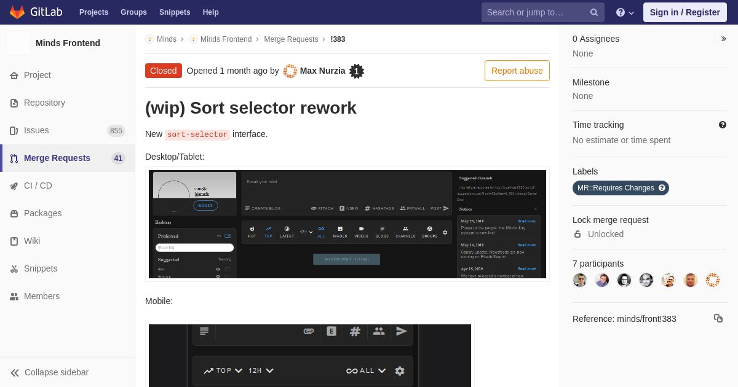Click the GitLab fox logo

(17, 12)
